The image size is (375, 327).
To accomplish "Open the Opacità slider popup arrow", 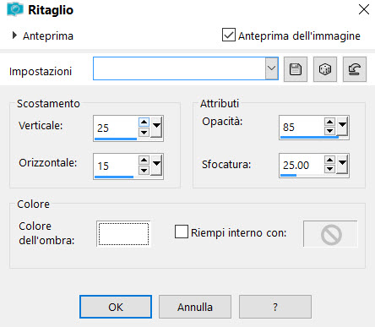I will (x=342, y=125).
